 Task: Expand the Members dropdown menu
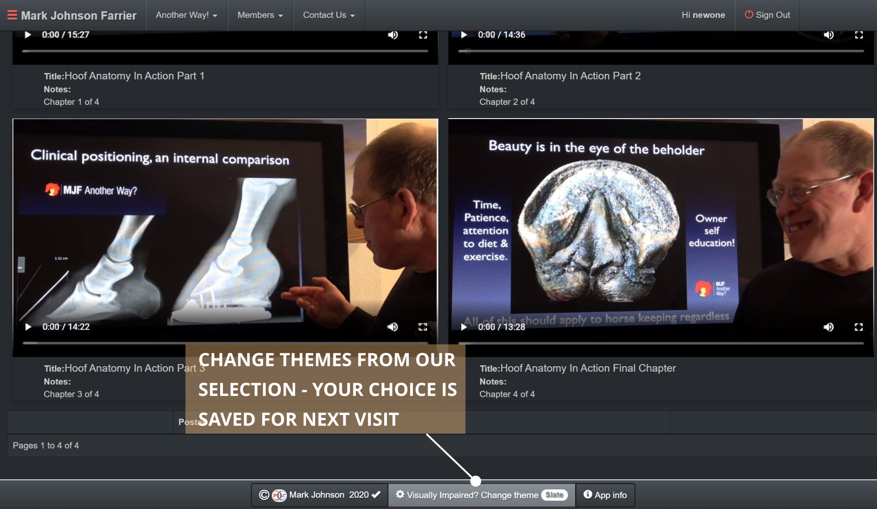pos(260,15)
